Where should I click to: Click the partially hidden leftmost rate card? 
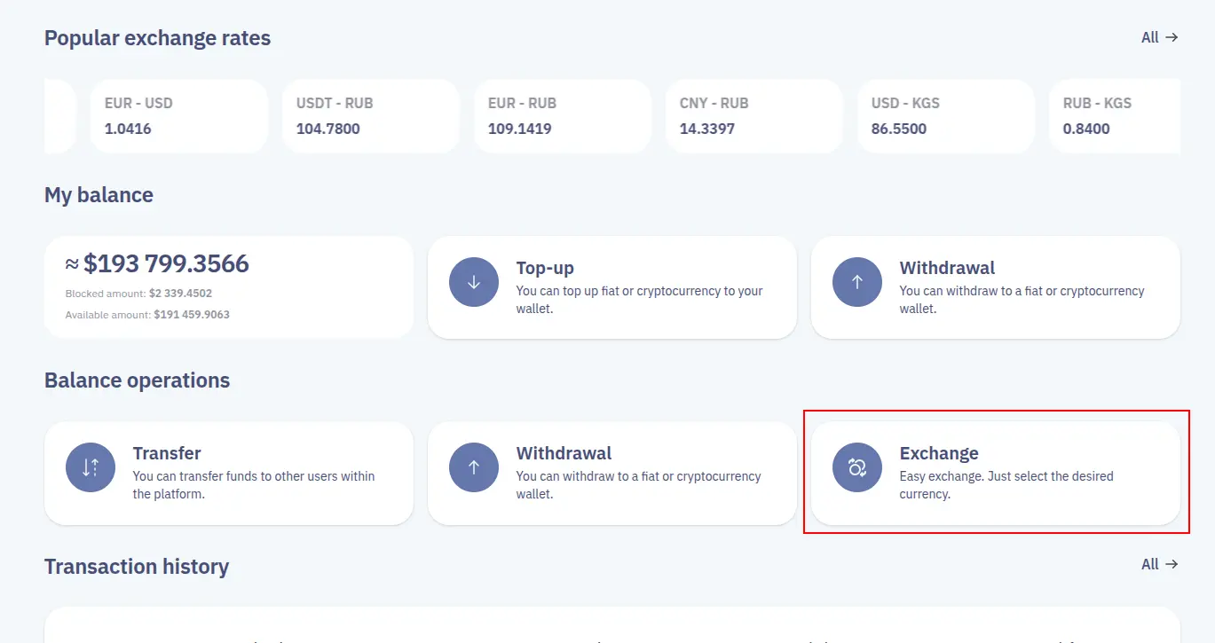pos(60,116)
